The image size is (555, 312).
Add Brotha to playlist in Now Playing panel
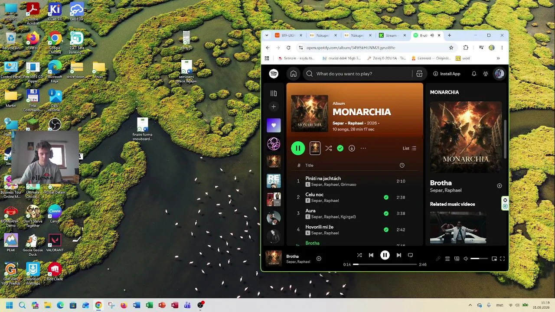click(499, 186)
